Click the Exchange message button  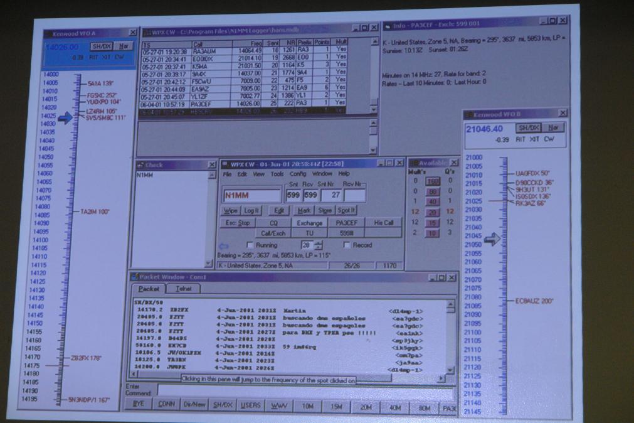[x=309, y=223]
